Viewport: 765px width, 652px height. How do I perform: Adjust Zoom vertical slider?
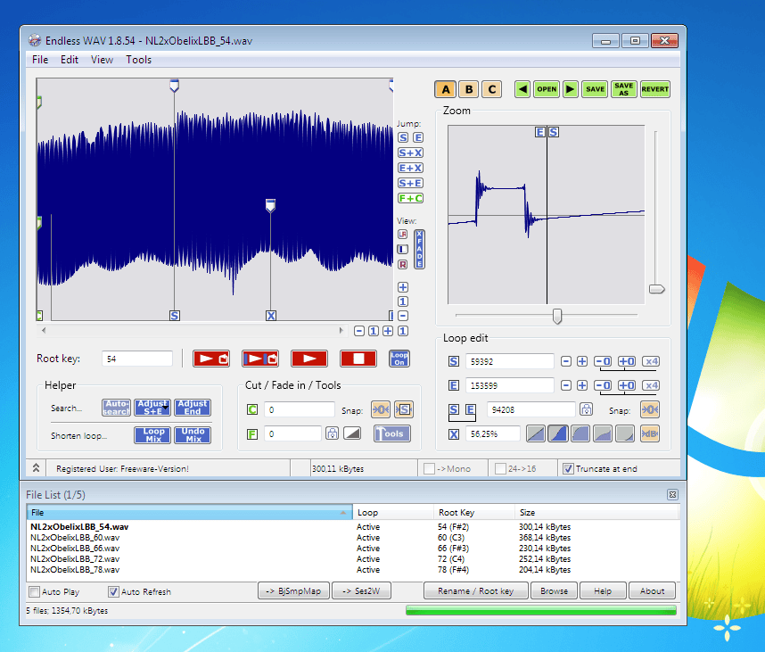657,289
